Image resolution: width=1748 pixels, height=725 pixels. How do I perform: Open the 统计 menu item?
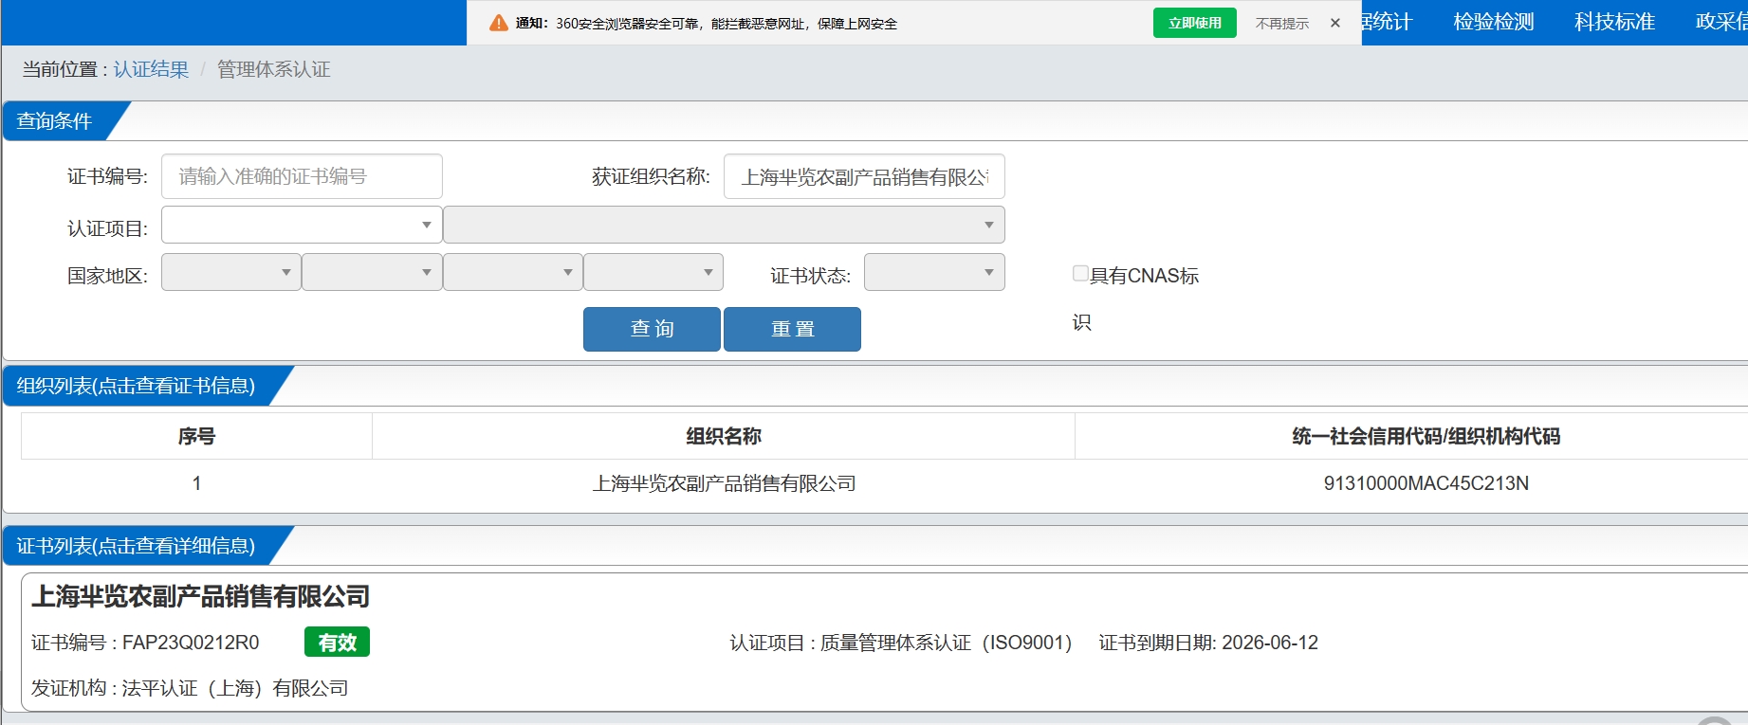1388,22
